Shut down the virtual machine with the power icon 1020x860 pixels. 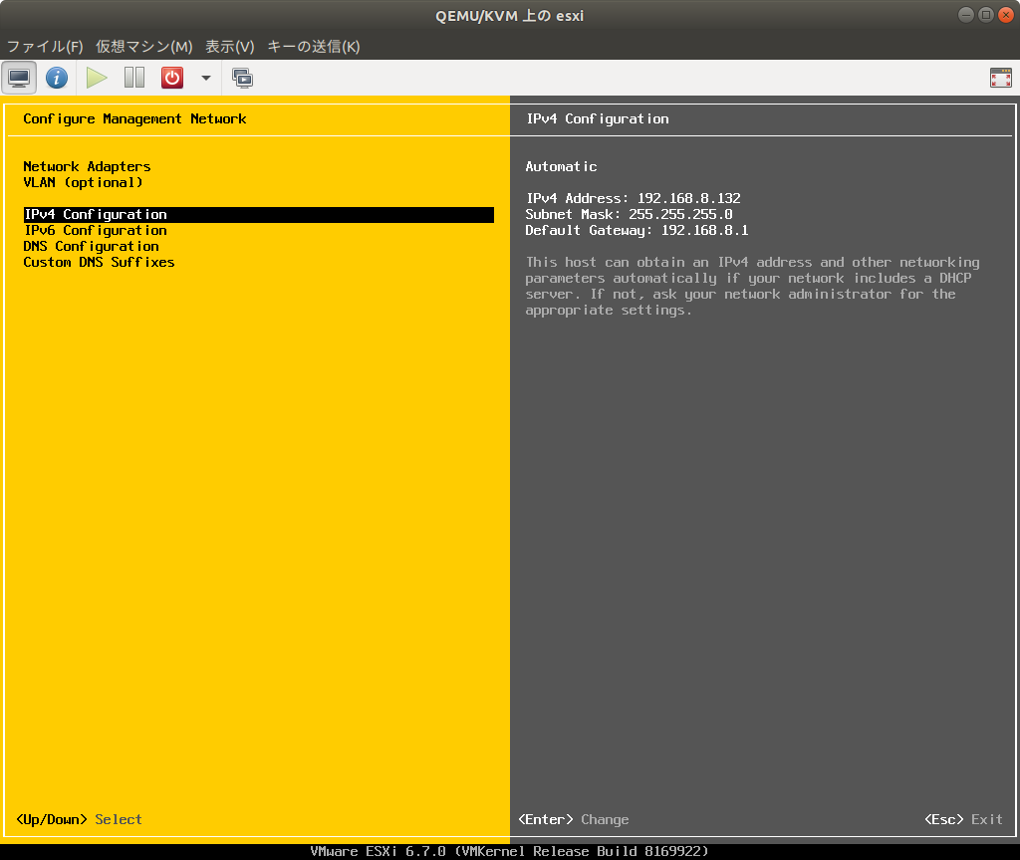click(172, 78)
